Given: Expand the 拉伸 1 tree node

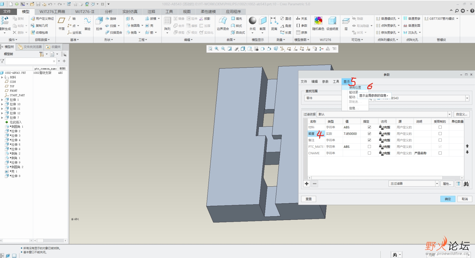Looking at the screenshot, I should tap(2, 100).
